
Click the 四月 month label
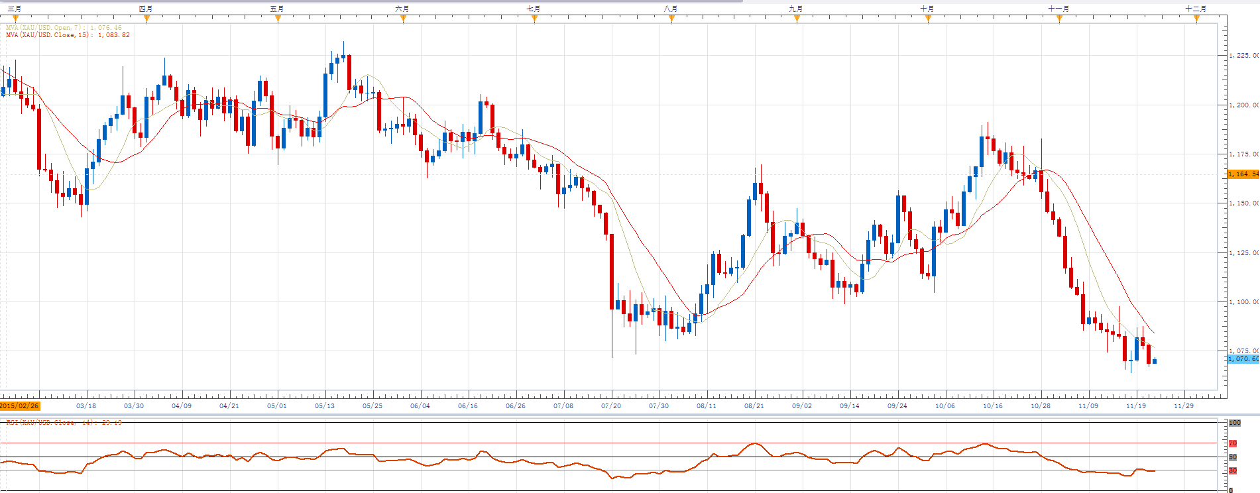click(x=146, y=9)
